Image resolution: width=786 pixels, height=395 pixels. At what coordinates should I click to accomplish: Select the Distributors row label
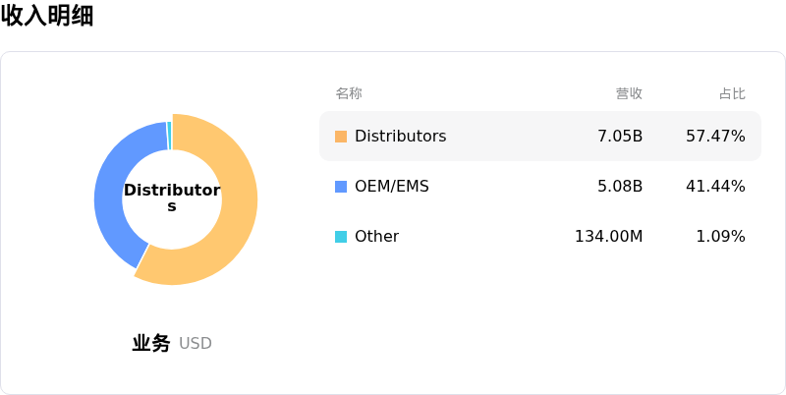coord(400,137)
